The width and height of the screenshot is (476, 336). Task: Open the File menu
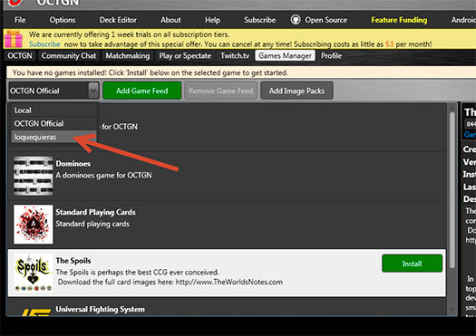click(x=20, y=20)
